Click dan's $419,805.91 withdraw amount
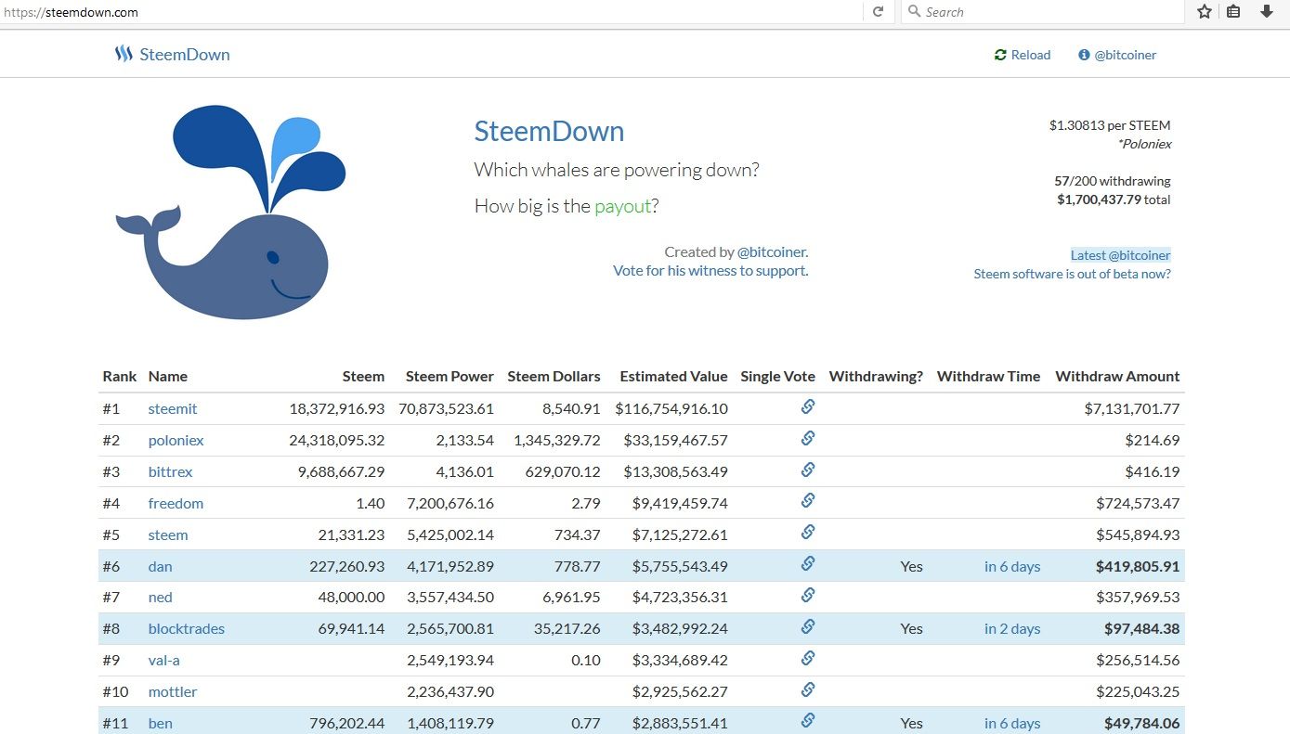 point(1138,566)
